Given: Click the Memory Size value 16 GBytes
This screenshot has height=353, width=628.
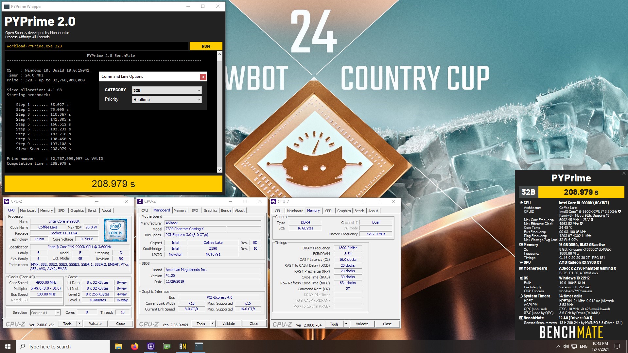Looking at the screenshot, I should [x=305, y=228].
